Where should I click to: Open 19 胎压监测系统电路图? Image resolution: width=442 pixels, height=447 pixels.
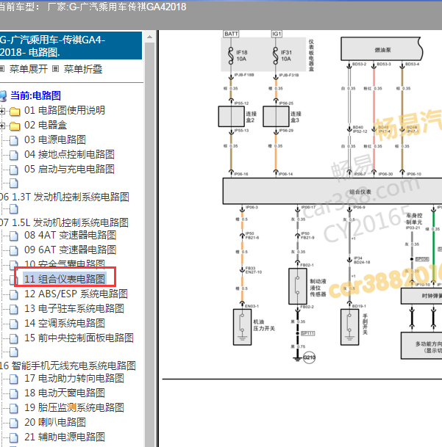tap(74, 407)
